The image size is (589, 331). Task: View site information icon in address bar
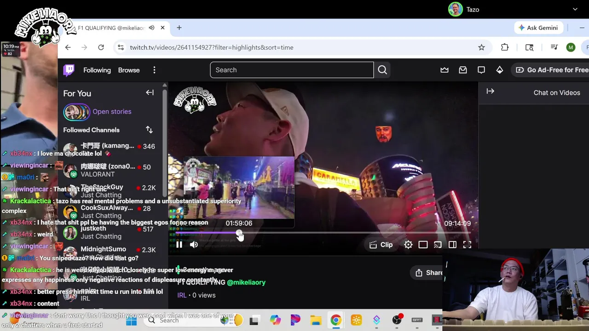(x=121, y=47)
